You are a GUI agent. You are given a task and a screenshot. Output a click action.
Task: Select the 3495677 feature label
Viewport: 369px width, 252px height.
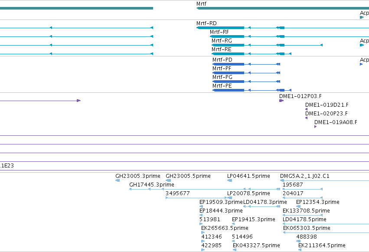(178, 193)
